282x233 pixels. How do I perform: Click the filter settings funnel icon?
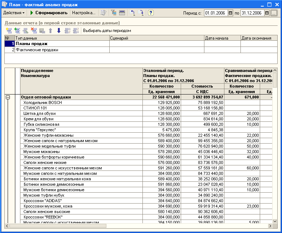(113, 13)
